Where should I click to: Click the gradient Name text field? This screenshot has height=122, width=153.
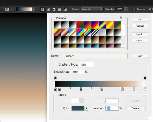coord(95,56)
